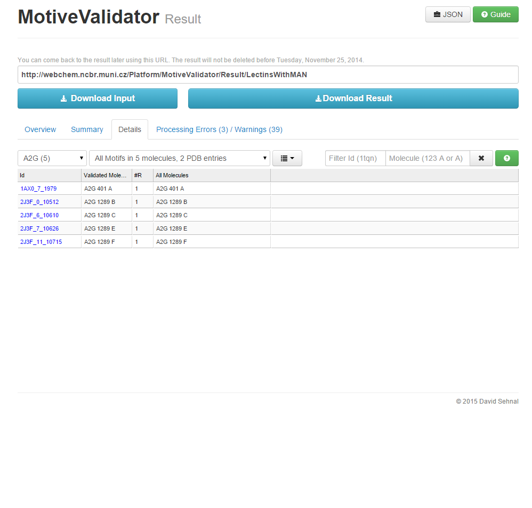This screenshot has height=508, width=532.
Task: Sort by the #R column header
Action: pos(142,175)
